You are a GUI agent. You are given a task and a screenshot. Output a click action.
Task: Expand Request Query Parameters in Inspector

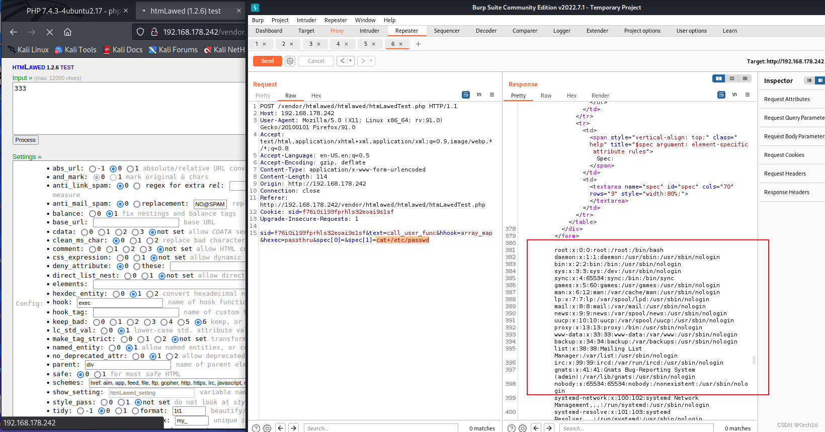tap(791, 118)
